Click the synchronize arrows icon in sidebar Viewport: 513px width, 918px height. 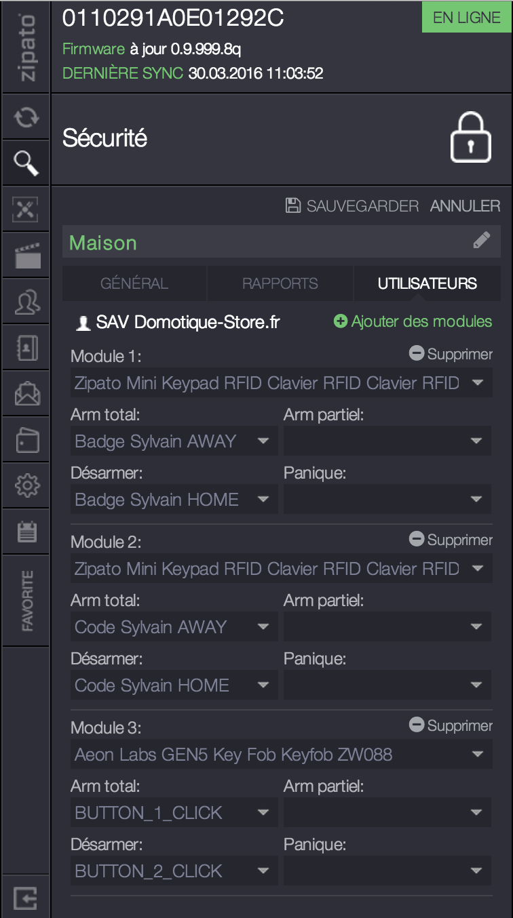(x=26, y=117)
